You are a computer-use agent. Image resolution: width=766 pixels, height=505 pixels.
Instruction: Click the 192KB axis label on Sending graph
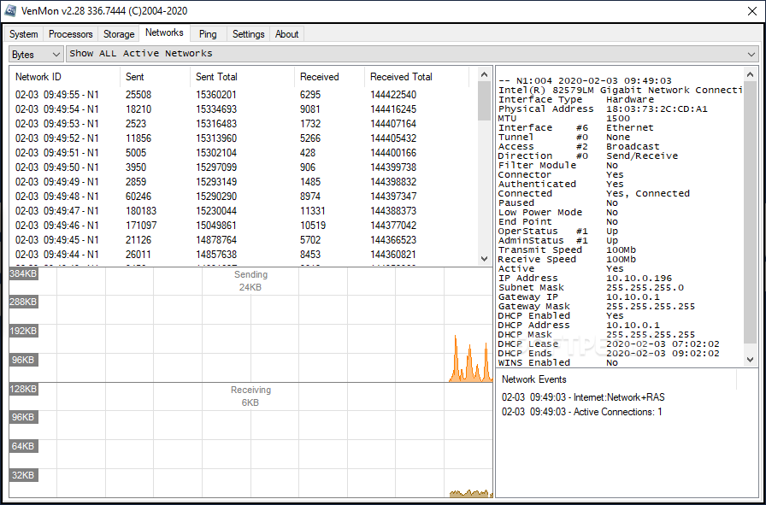23,331
